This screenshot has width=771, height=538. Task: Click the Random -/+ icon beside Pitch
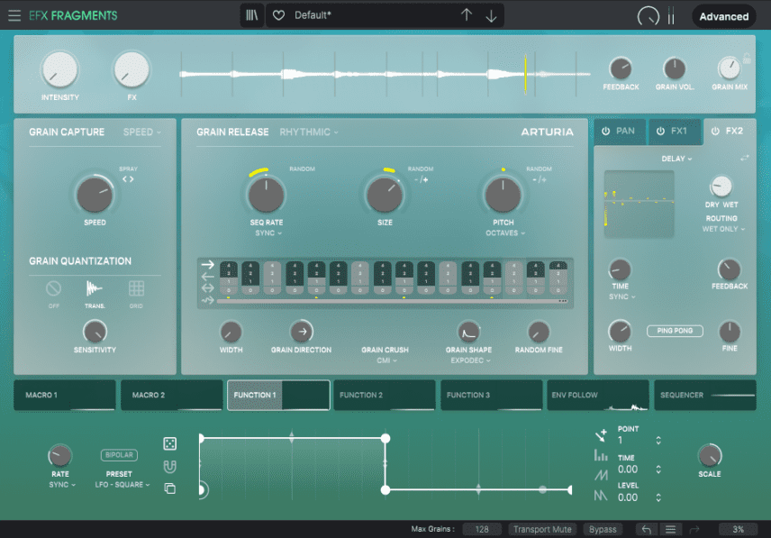540,179
